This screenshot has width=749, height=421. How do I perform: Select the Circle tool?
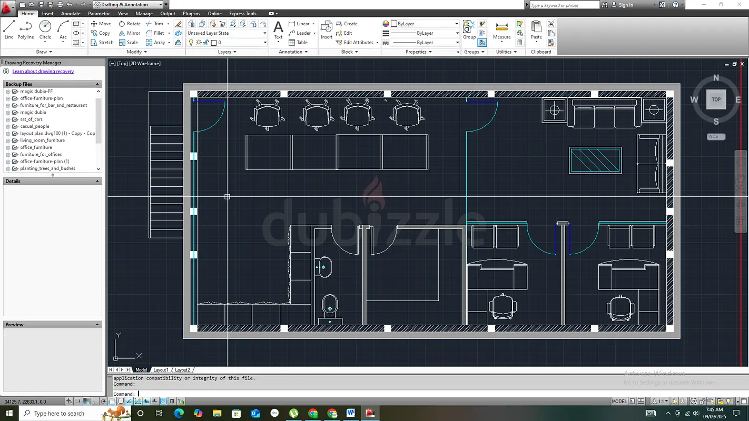(45, 29)
